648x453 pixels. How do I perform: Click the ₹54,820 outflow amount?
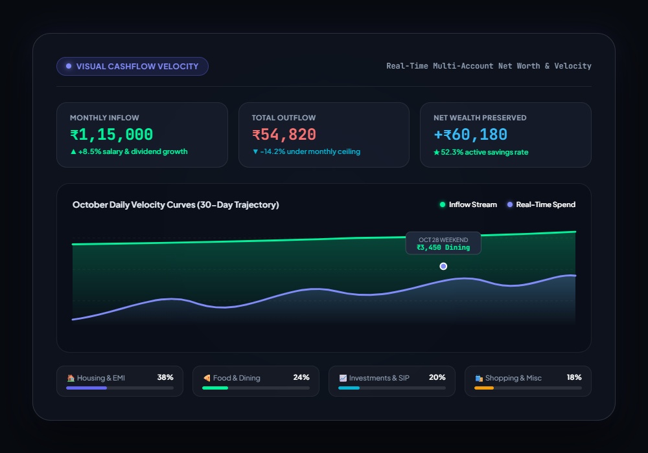point(284,135)
